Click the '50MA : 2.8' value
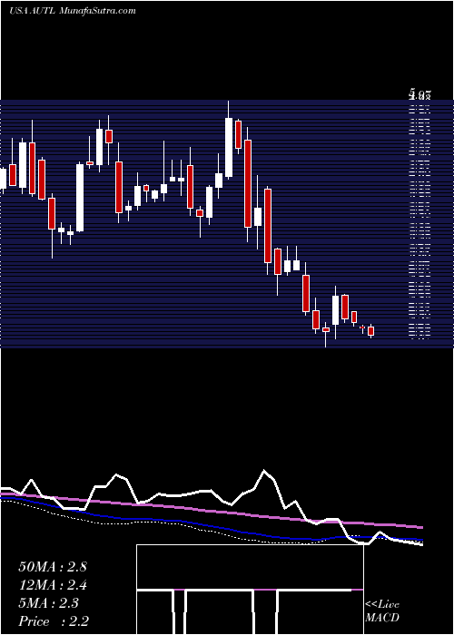 point(53,567)
